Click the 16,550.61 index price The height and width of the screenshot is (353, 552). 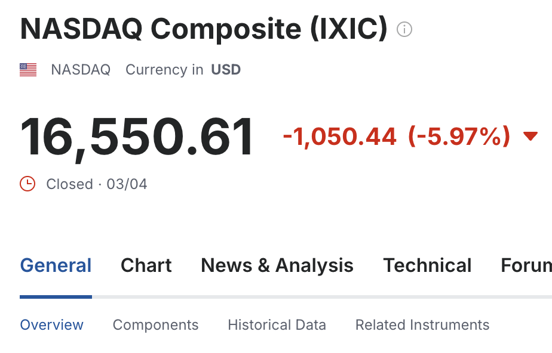coord(137,137)
